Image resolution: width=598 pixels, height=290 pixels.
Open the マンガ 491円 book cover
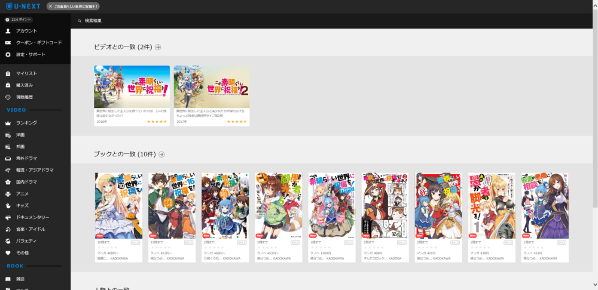[x=438, y=206]
